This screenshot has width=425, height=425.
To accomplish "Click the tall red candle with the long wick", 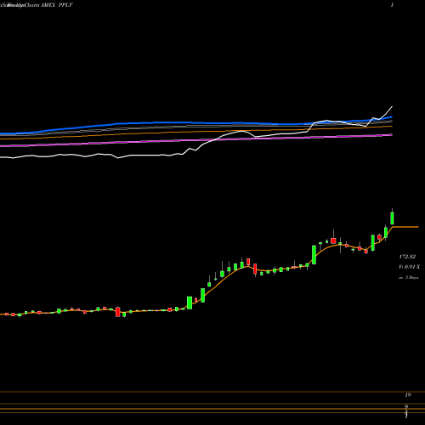I will [x=333, y=241].
